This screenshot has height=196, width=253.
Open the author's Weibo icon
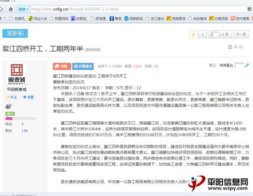(9, 107)
